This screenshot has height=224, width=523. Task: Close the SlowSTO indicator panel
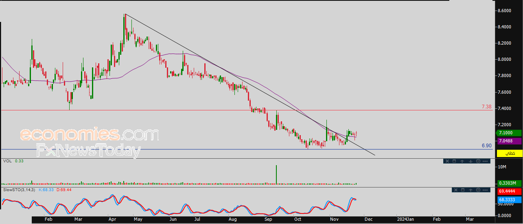[x=456, y=190]
